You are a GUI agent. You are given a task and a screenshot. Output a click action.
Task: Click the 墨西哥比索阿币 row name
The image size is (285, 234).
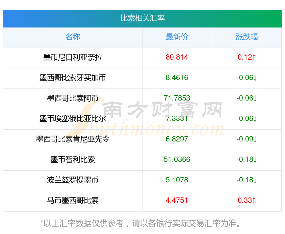[x=73, y=98]
